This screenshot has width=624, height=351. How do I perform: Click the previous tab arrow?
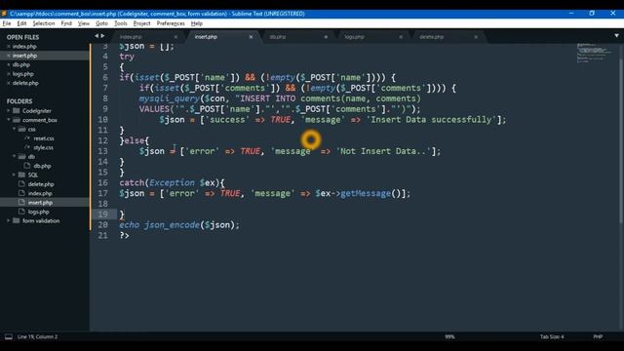(97, 36)
